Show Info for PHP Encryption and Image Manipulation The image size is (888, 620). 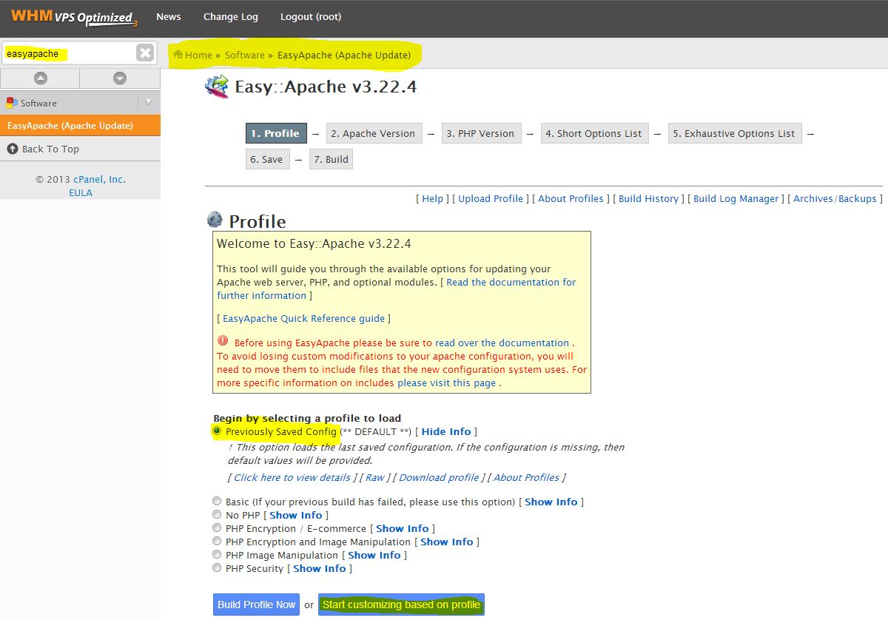pos(447,542)
